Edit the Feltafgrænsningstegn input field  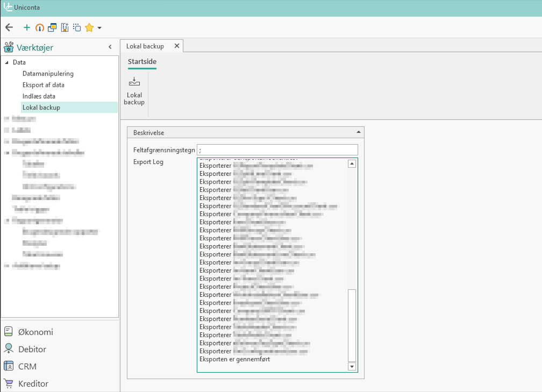tap(278, 149)
